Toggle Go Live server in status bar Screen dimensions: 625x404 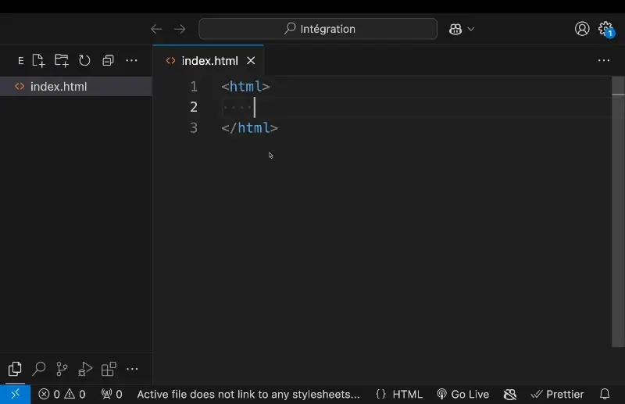click(462, 395)
